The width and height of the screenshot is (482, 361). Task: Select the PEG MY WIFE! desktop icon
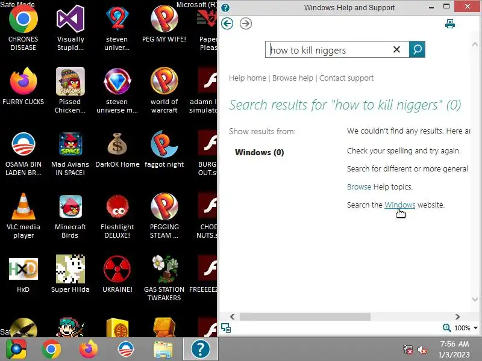click(164, 24)
